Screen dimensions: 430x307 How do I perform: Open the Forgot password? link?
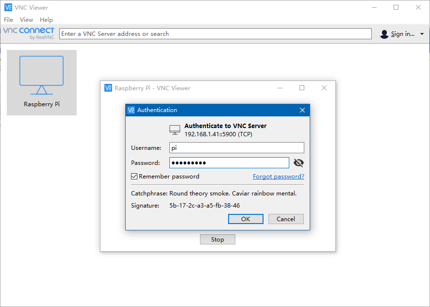point(279,176)
